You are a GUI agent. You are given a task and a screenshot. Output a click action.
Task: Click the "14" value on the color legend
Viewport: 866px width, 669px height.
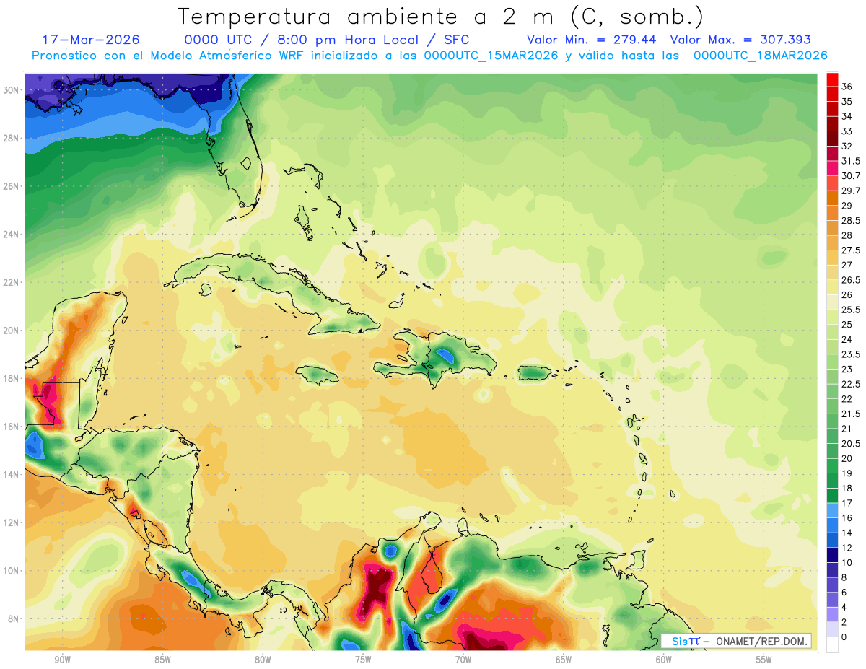847,533
